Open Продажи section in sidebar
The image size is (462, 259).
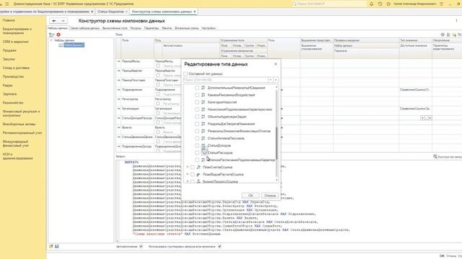tap(9, 50)
